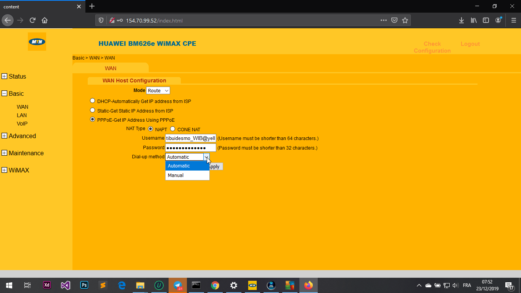Open Microsoft Edge from taskbar
Screen dimensions: 521x293
pos(122,285)
